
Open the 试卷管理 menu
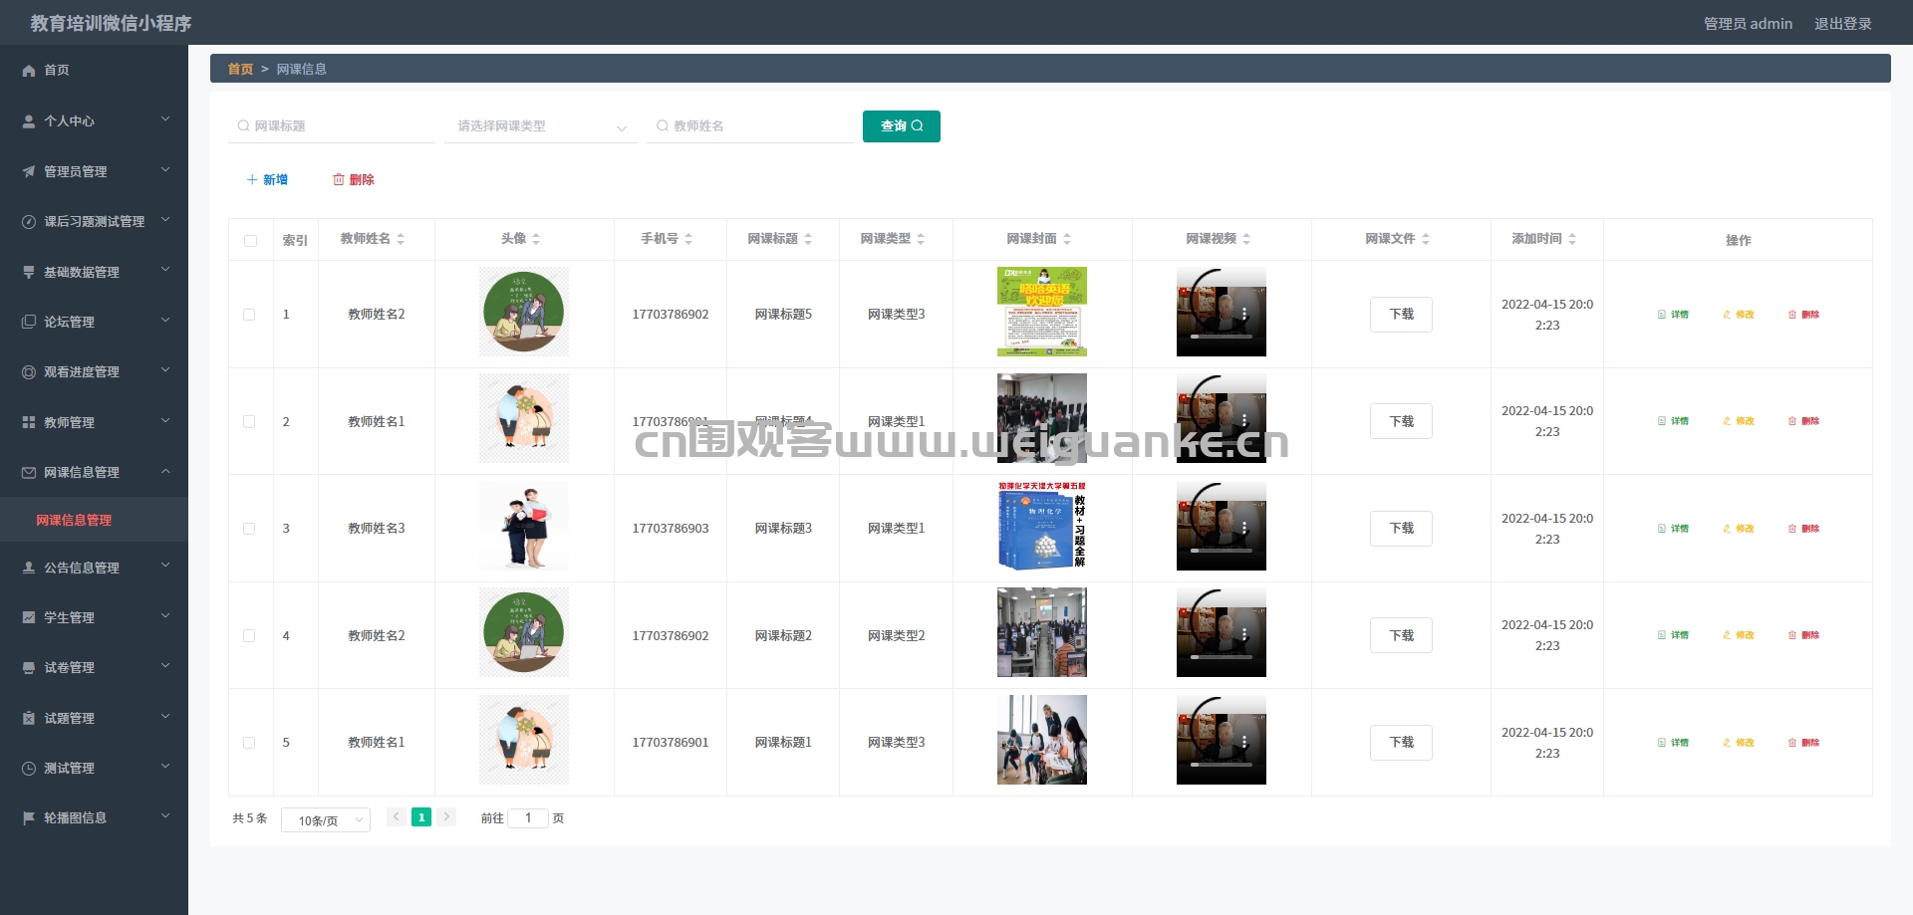[x=94, y=667]
